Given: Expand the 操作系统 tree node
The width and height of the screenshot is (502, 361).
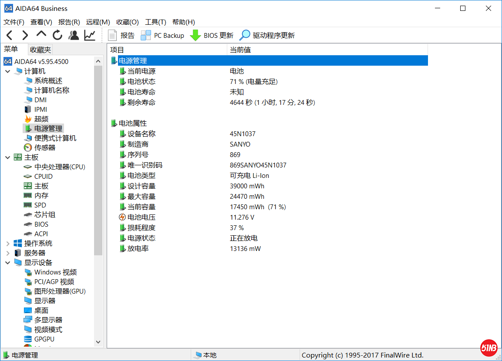Looking at the screenshot, I should (x=8, y=244).
